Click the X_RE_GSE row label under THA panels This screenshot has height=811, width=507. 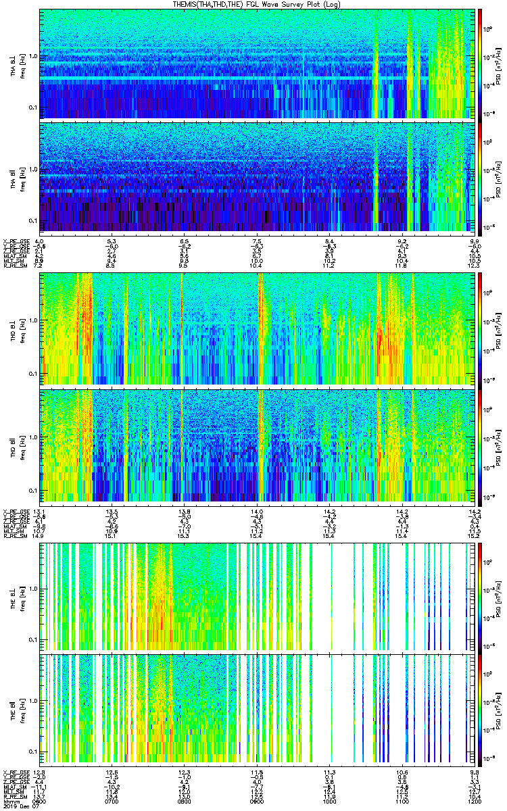[x=16, y=241]
